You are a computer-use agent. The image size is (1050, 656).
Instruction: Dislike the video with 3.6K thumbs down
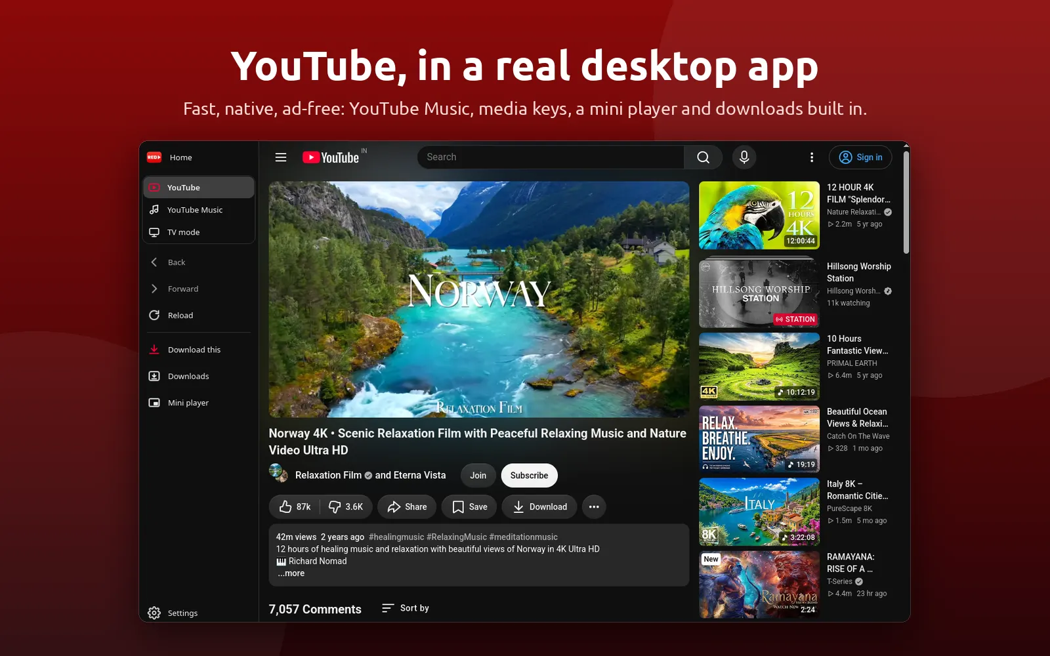346,507
